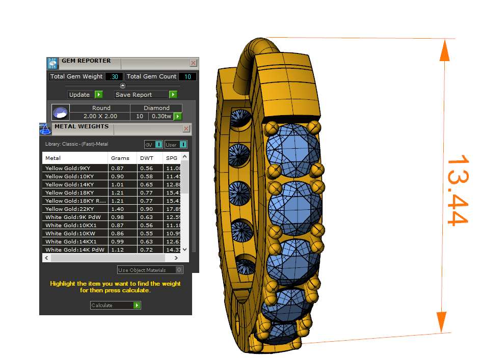Toggle the GV library switch
Image resolution: width=482 pixels, height=358 pixels.
158,145
